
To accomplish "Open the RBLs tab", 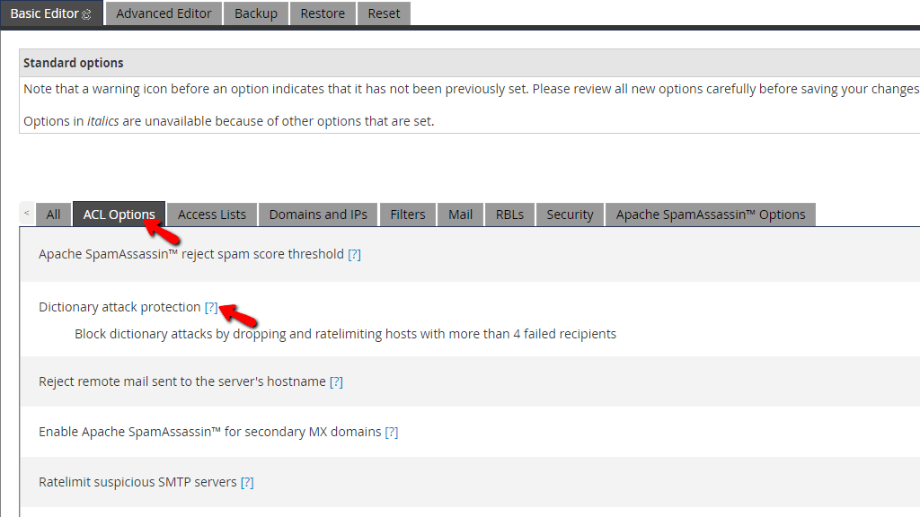I will coord(509,215).
